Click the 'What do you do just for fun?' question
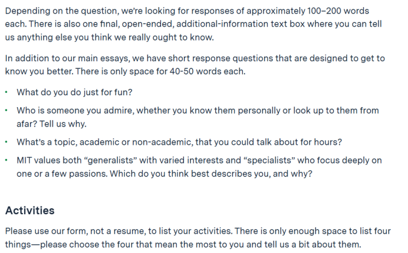The height and width of the screenshot is (253, 408). point(74,92)
